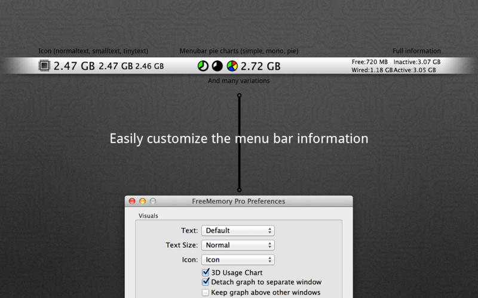Click the FreeMemory Pro Preferences title bar
Viewport: 478px width, 298px height.
click(x=238, y=201)
